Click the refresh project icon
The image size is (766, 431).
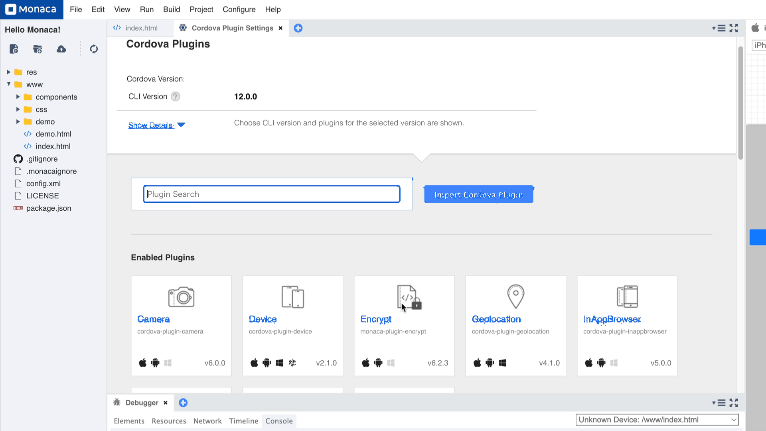coord(94,49)
